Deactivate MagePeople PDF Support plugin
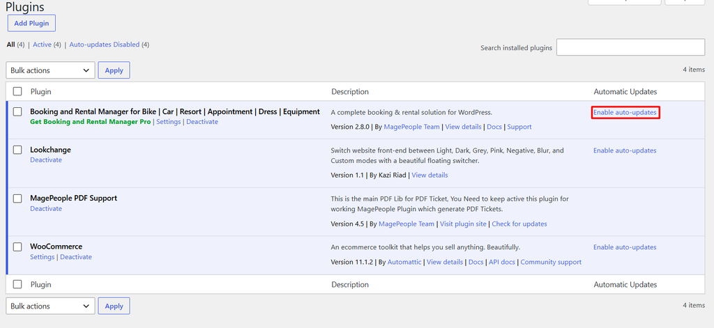714x328 pixels. [x=46, y=209]
